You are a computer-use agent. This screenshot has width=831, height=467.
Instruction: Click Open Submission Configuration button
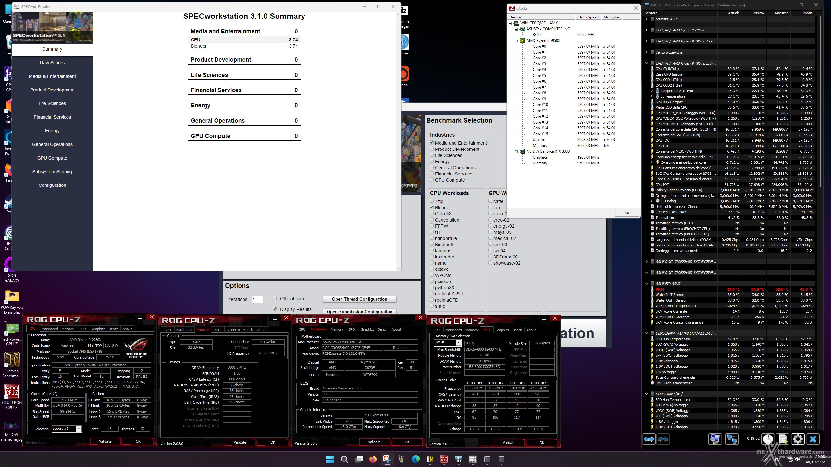(x=359, y=311)
